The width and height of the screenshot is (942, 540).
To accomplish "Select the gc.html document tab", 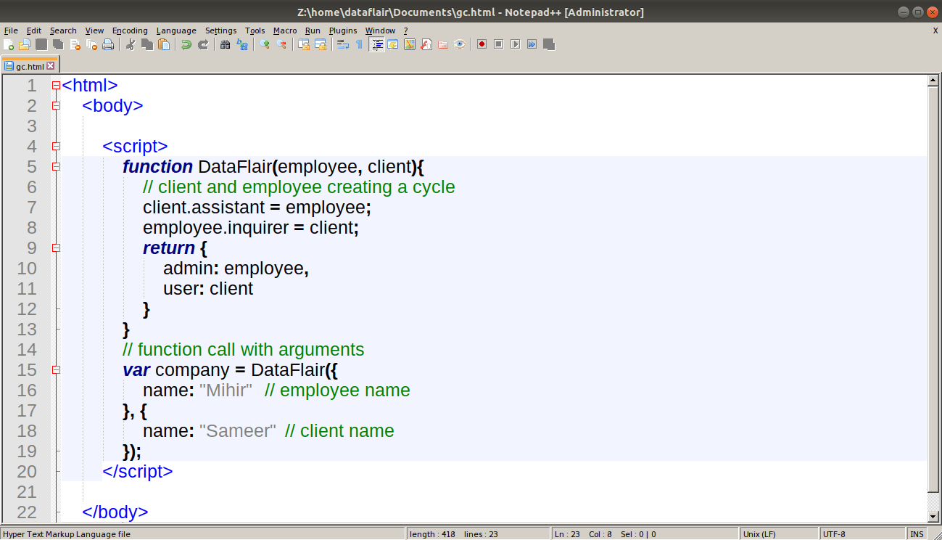I will click(28, 65).
